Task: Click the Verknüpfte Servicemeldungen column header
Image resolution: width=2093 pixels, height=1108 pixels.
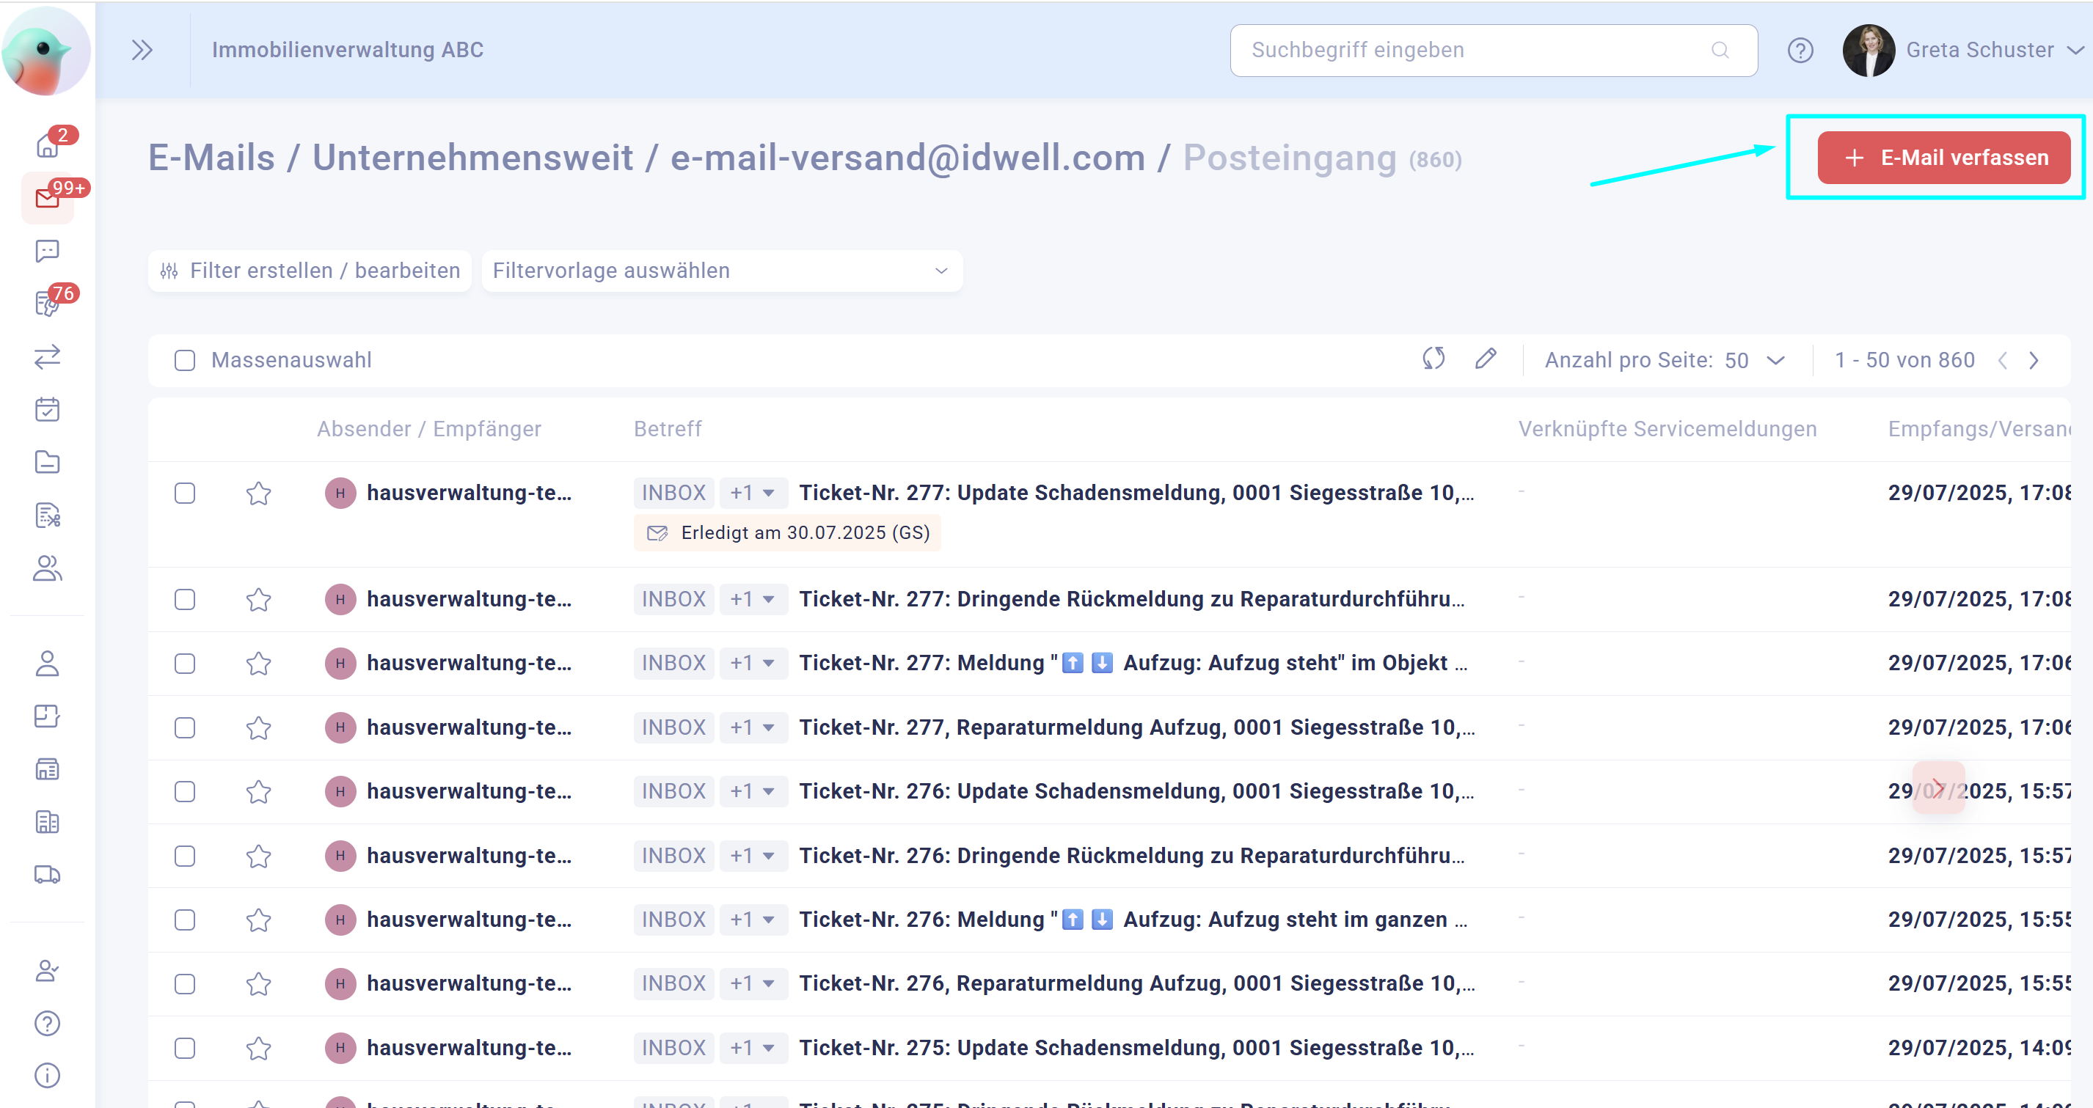Action: [1668, 429]
